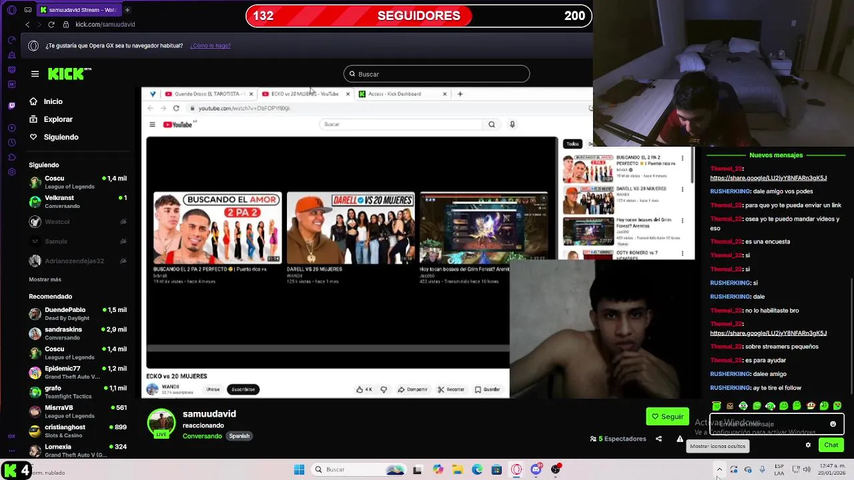This screenshot has width=854, height=480.
Task: Open the volume tray icon
Action: 807,469
